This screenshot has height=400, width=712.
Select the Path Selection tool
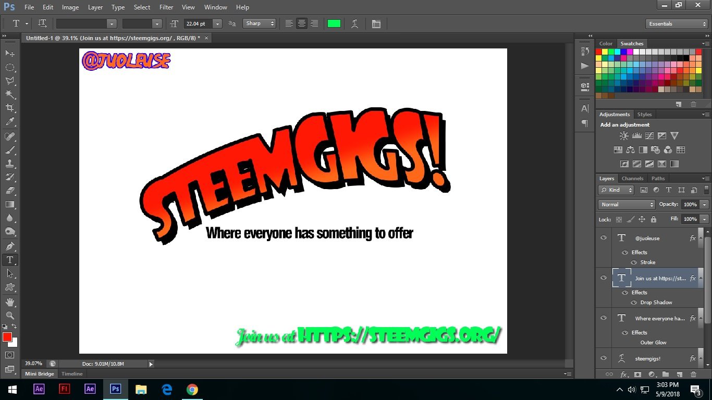coord(10,273)
